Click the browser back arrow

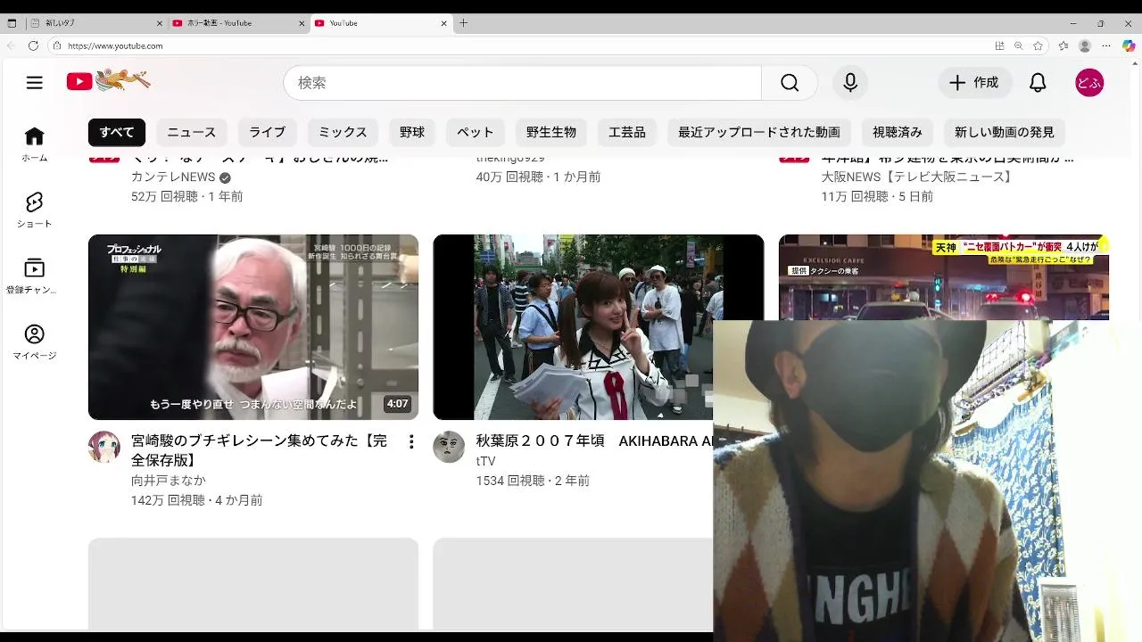(x=11, y=45)
